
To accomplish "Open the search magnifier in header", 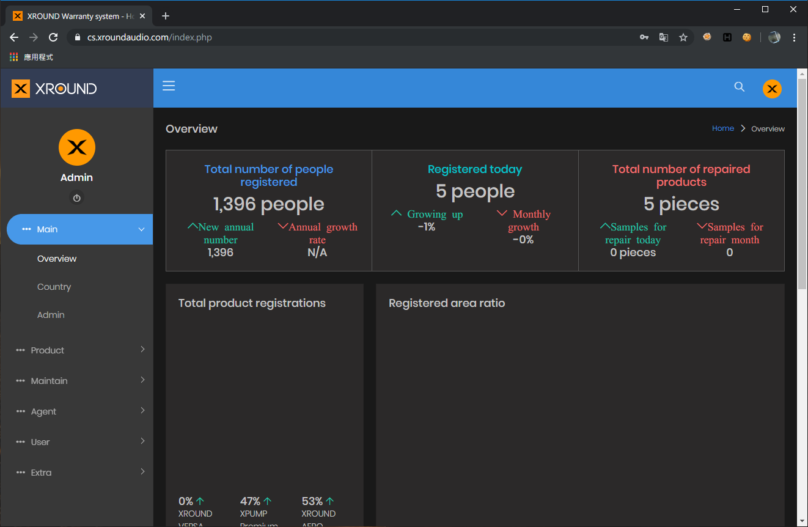I will coord(740,87).
